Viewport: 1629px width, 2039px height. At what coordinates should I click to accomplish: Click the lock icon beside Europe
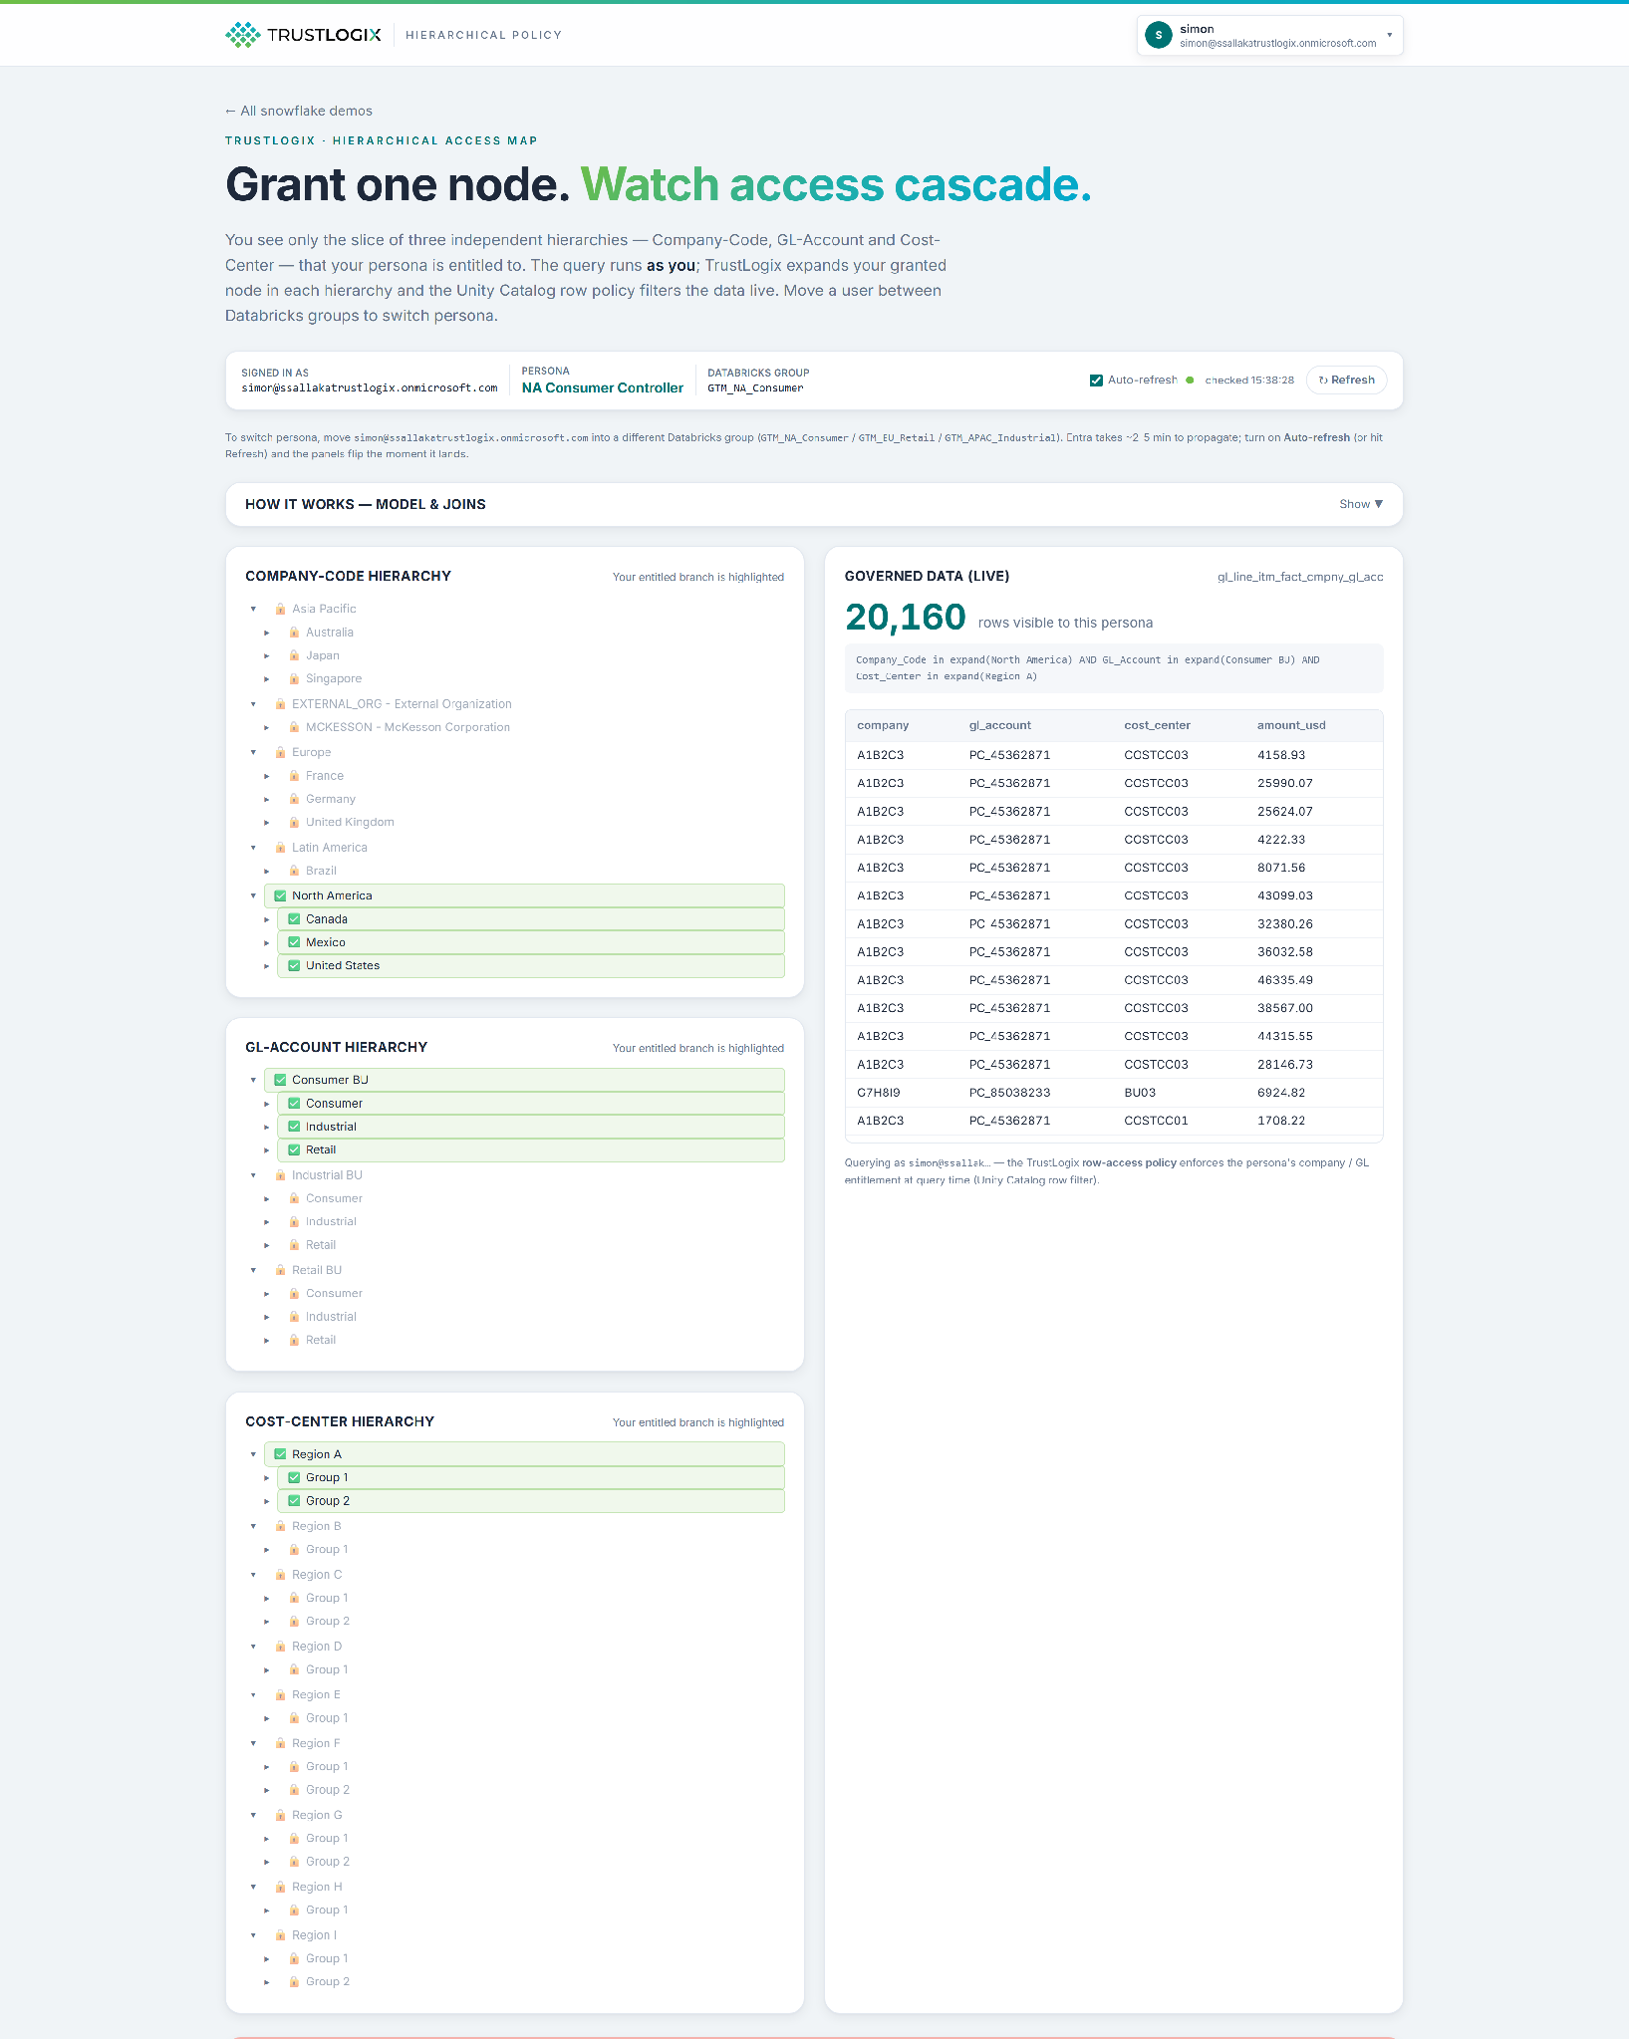point(280,752)
